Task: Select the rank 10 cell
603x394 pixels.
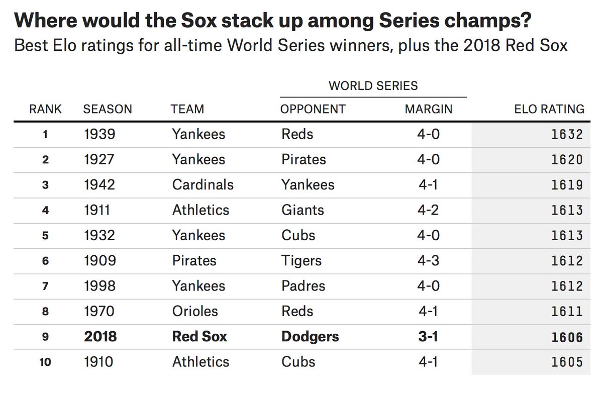Action: [x=46, y=361]
